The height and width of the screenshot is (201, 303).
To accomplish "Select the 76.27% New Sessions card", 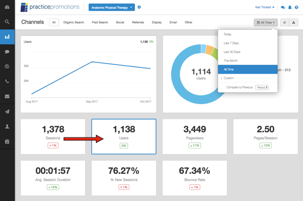I will (x=124, y=178).
